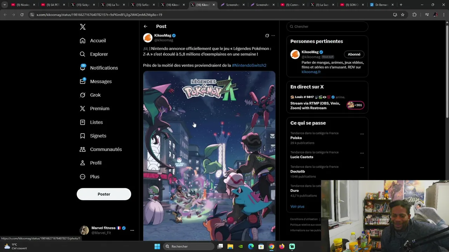The width and height of the screenshot is (449, 252).
Task: Open more options for the Doctolib trend
Action: (x=362, y=168)
